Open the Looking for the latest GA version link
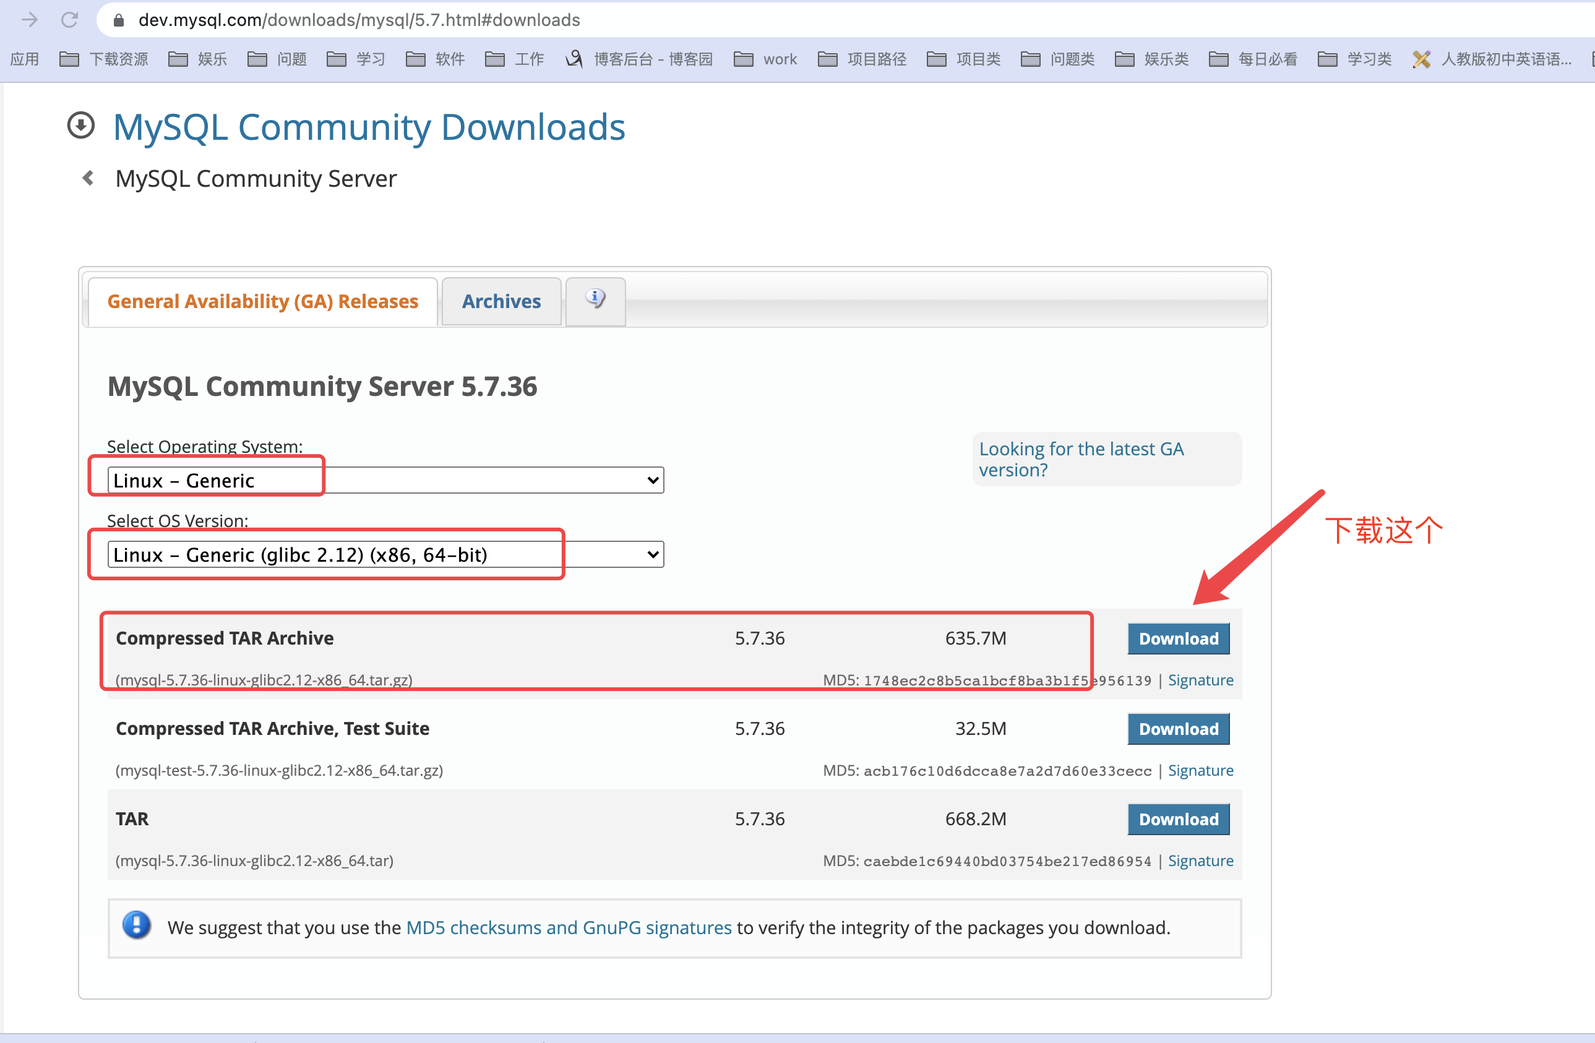Image resolution: width=1595 pixels, height=1043 pixels. [x=1081, y=459]
